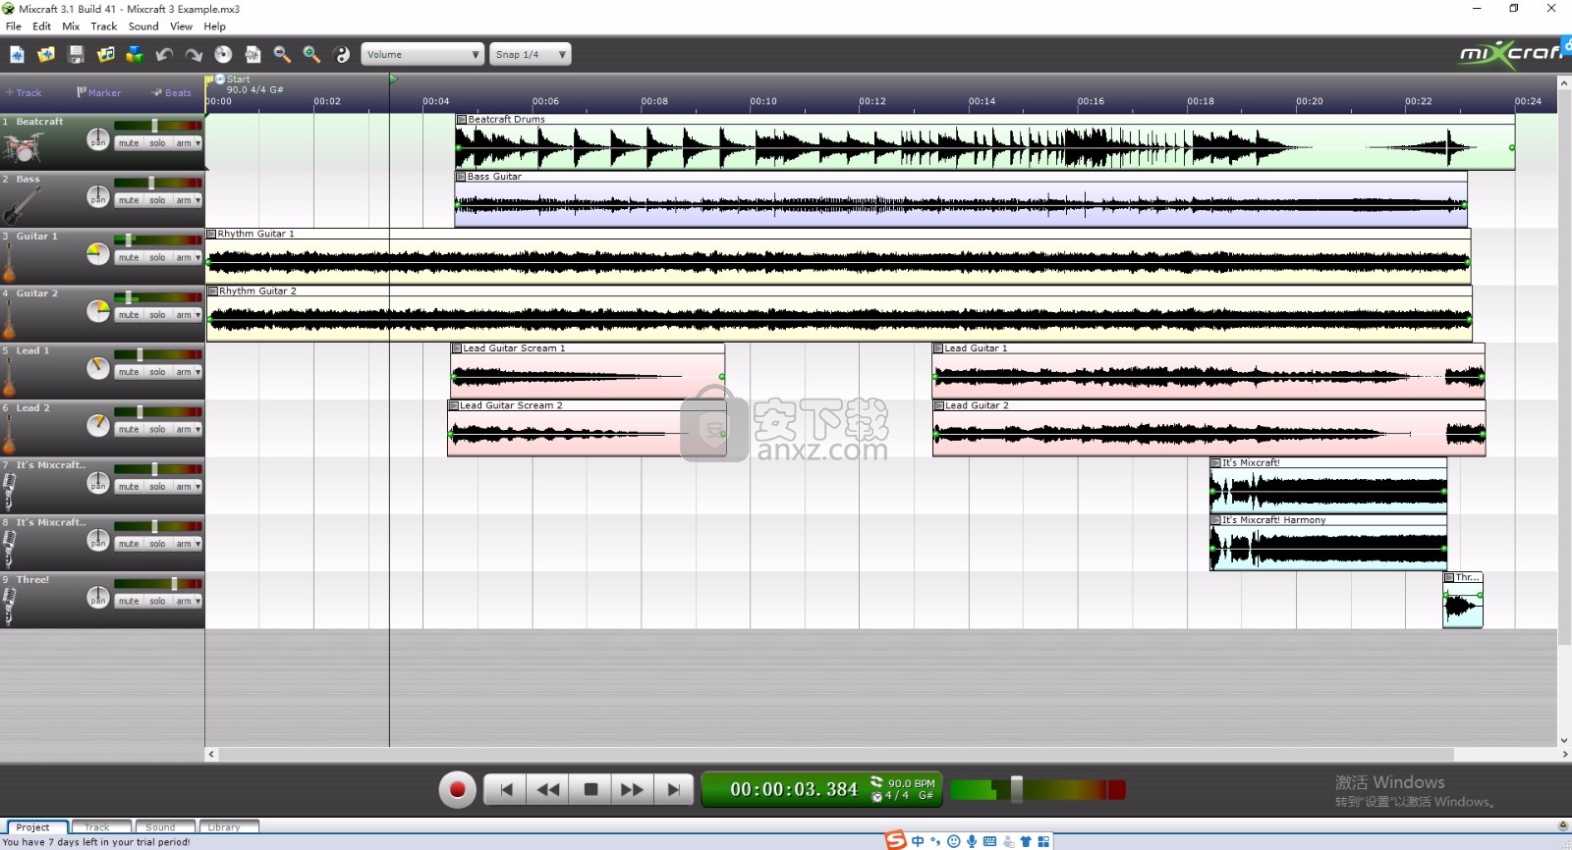1572x850 pixels.
Task: Open arm dropdown arrow on track 8
Action: [197, 544]
